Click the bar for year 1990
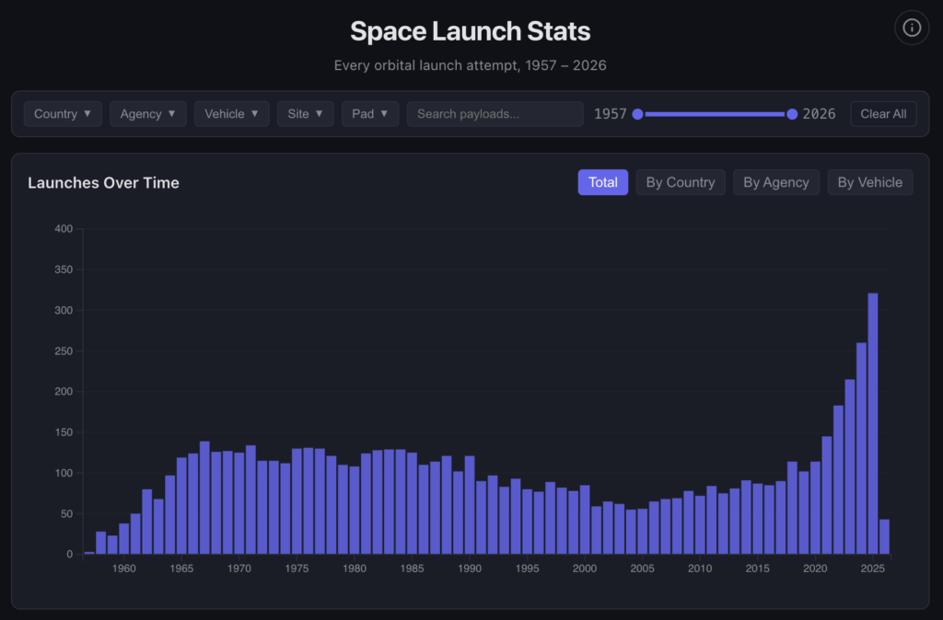 470,505
